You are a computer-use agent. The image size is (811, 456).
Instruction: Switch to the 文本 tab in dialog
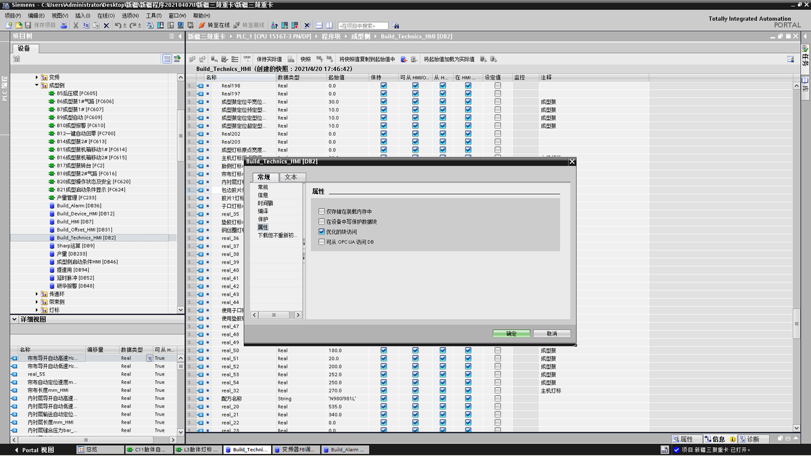291,177
